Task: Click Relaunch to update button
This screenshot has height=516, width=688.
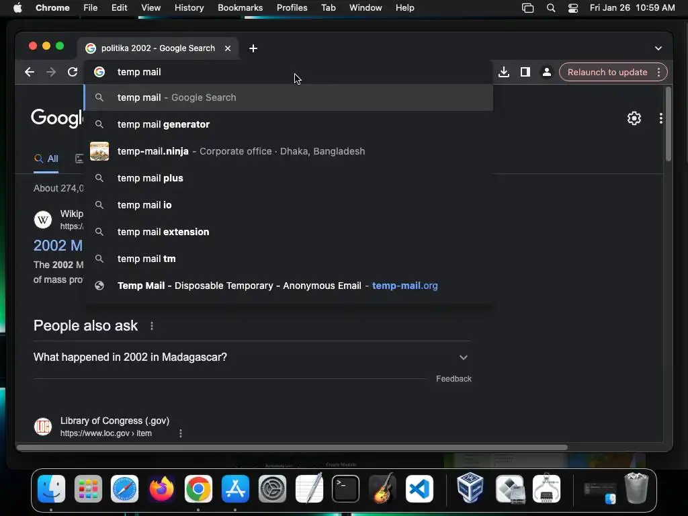Action: click(607, 72)
